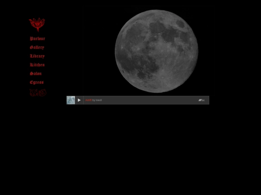
Task: Click the red lotus flower logo
Action: tap(37, 25)
